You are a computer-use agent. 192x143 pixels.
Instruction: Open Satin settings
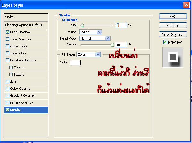pos(13,82)
